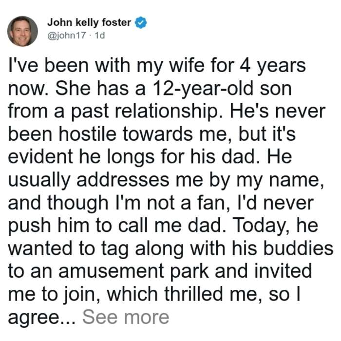Open John kelly foster's profile picture
This screenshot has height=341, width=341.
pos(22,31)
